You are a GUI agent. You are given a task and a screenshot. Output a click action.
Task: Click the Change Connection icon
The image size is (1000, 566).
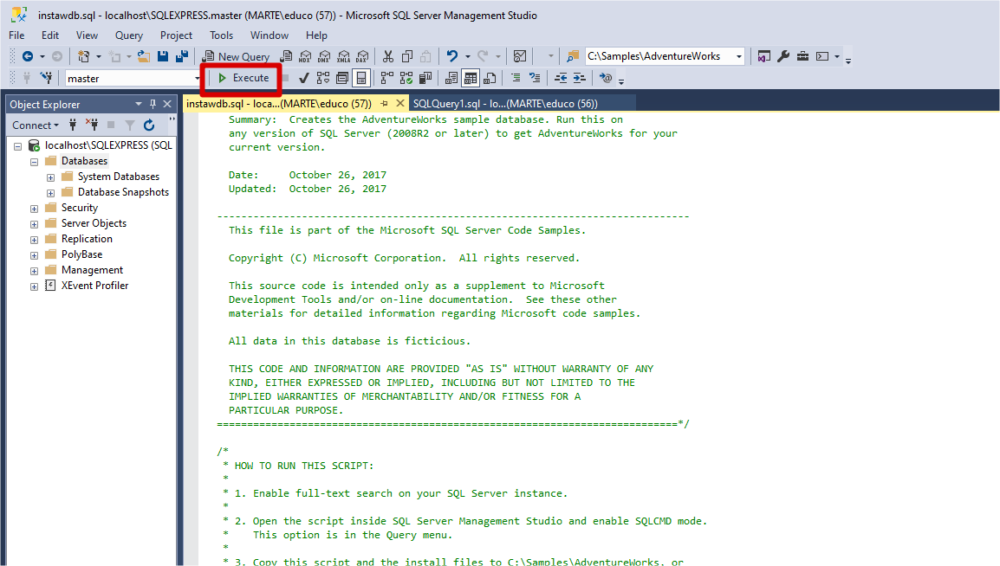(47, 78)
